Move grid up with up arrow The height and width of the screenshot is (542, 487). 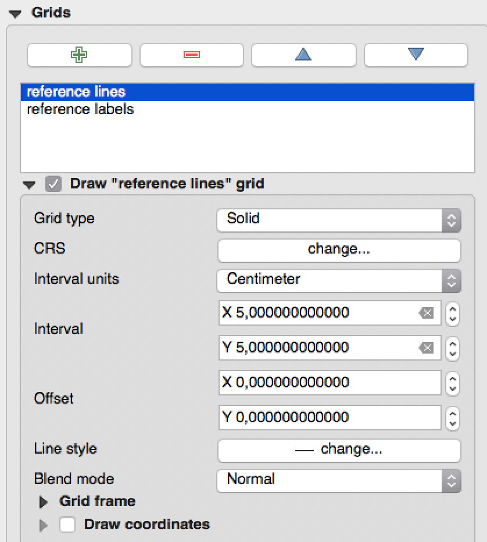tap(303, 55)
